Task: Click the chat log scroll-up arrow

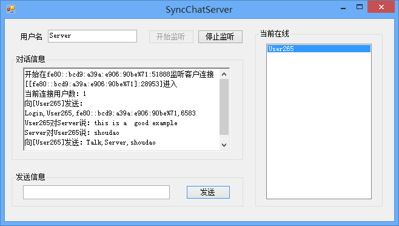Action: 224,74
